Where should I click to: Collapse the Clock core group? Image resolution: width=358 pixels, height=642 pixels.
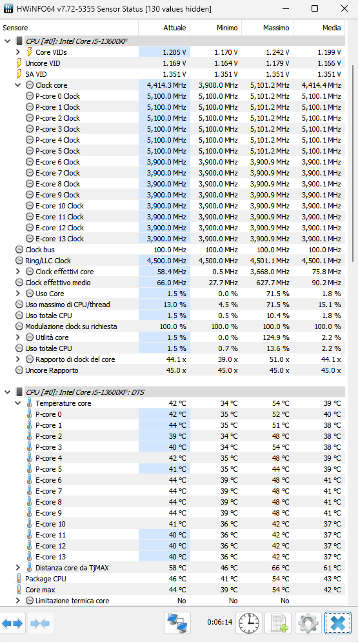[x=17, y=85]
